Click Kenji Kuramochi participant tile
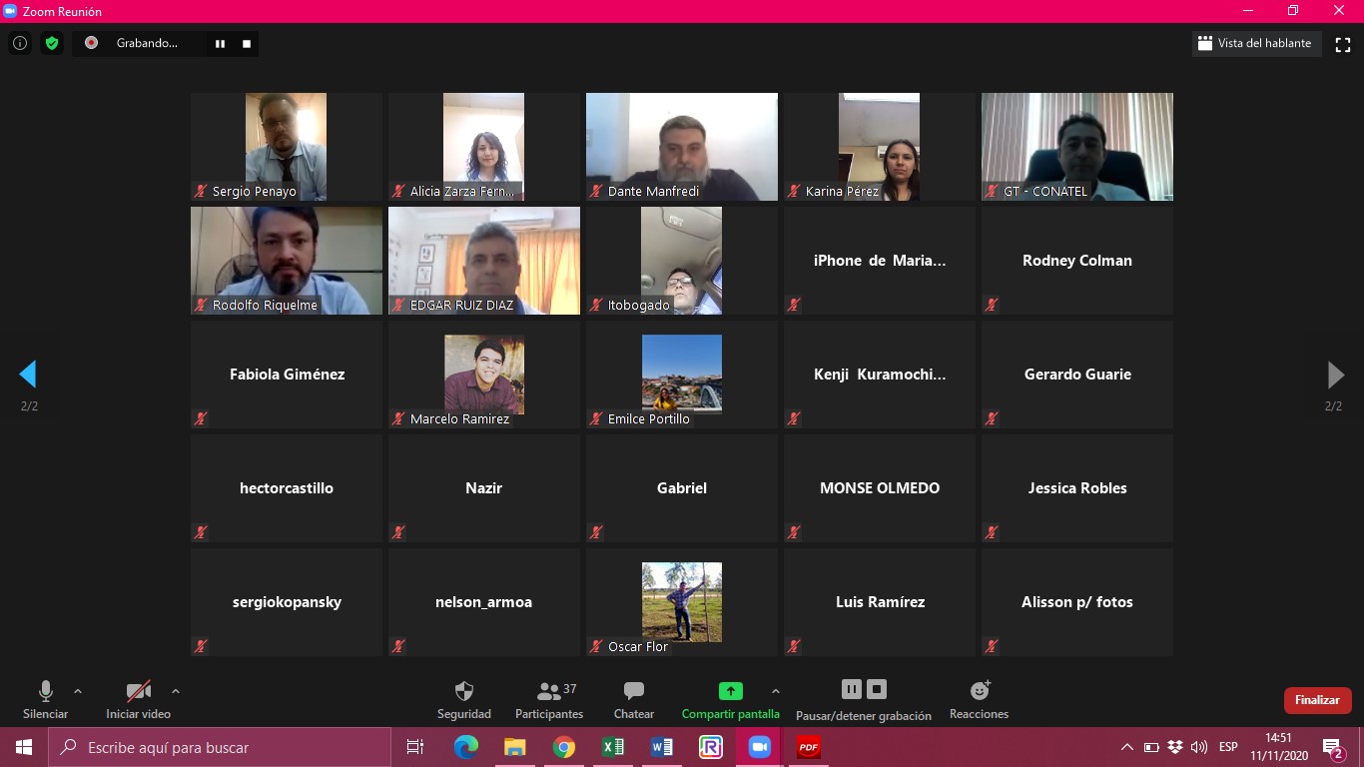 coord(880,375)
